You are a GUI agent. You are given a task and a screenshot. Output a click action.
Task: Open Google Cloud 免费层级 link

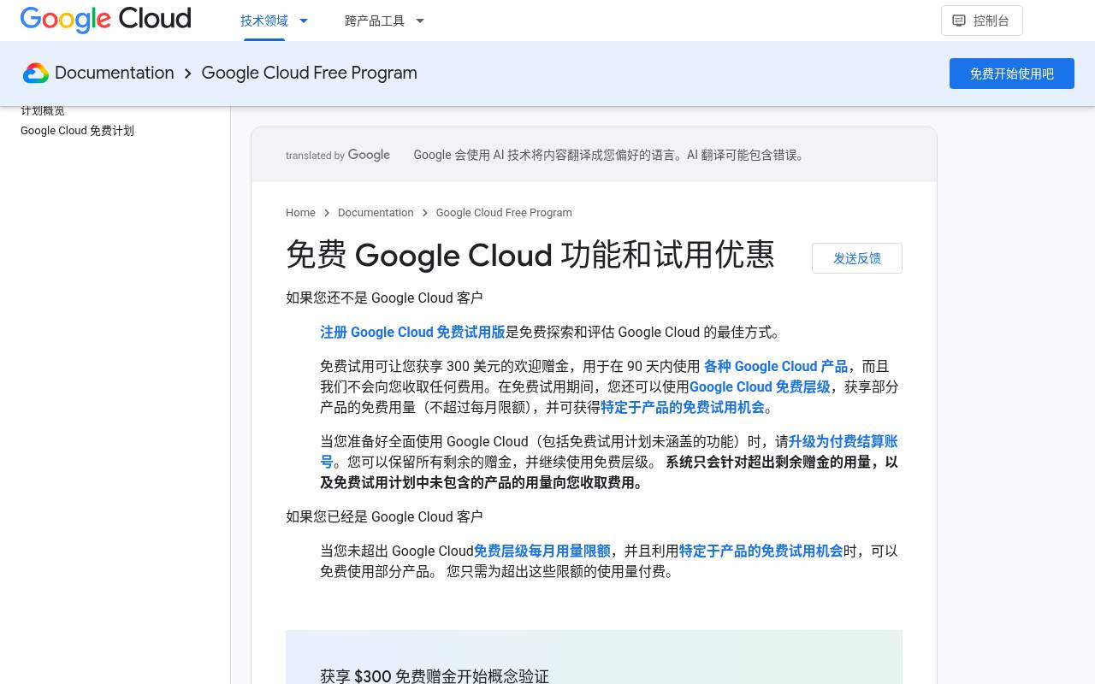pyautogui.click(x=760, y=386)
